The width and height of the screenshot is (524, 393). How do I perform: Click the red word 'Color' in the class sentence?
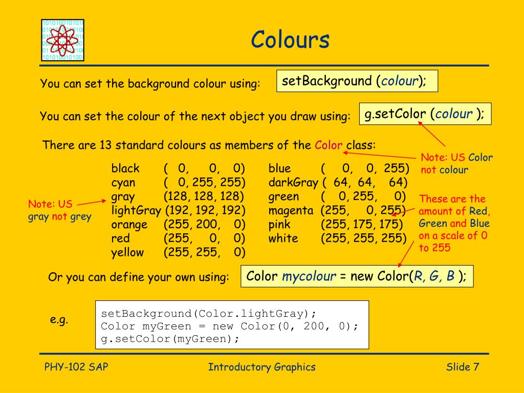point(328,145)
